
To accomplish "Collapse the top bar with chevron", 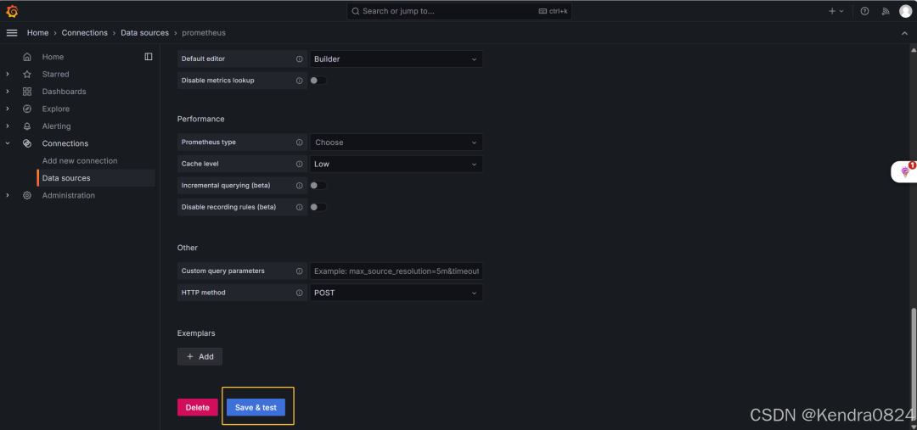I will point(905,33).
